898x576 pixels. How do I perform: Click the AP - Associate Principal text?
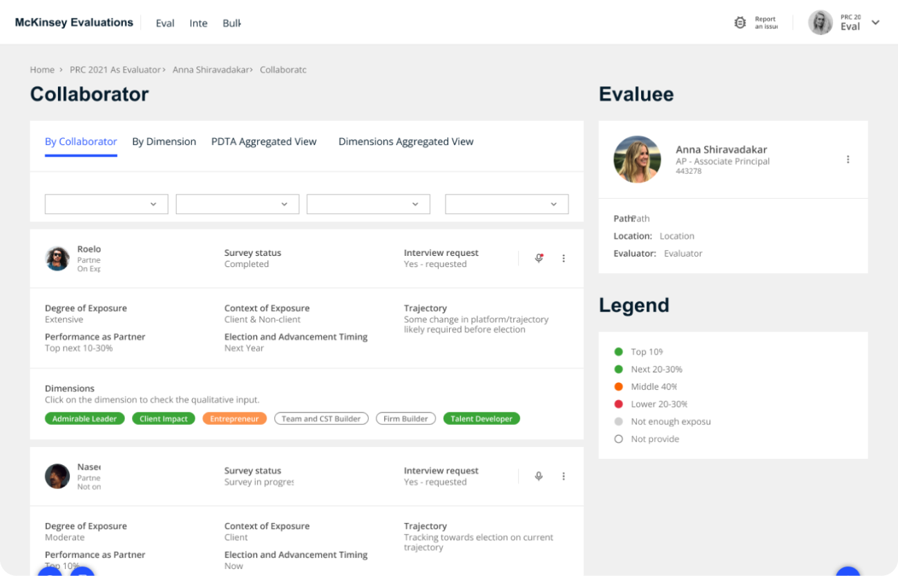pos(723,161)
